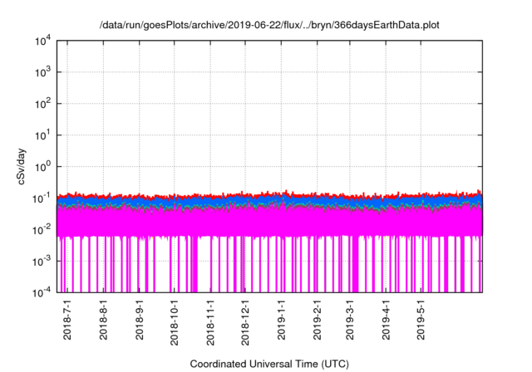Screen dimensions: 532x372
Task: Select the 10^2 y-axis label
Action: coord(43,104)
